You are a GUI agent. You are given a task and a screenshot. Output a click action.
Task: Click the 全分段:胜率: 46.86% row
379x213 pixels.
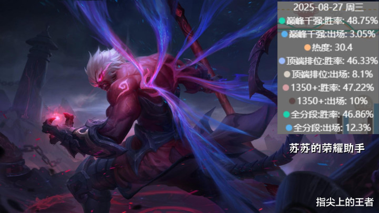(x=328, y=114)
